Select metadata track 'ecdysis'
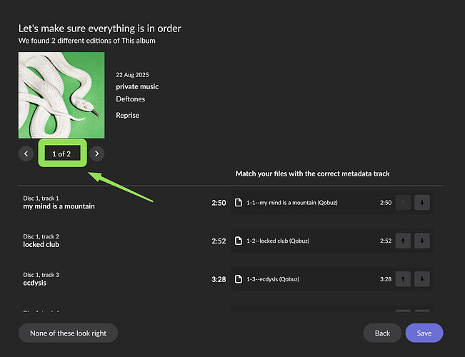 tap(36, 283)
